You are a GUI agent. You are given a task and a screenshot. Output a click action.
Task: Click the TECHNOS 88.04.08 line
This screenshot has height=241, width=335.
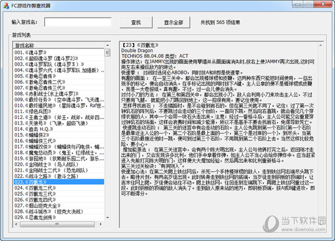[155, 56]
